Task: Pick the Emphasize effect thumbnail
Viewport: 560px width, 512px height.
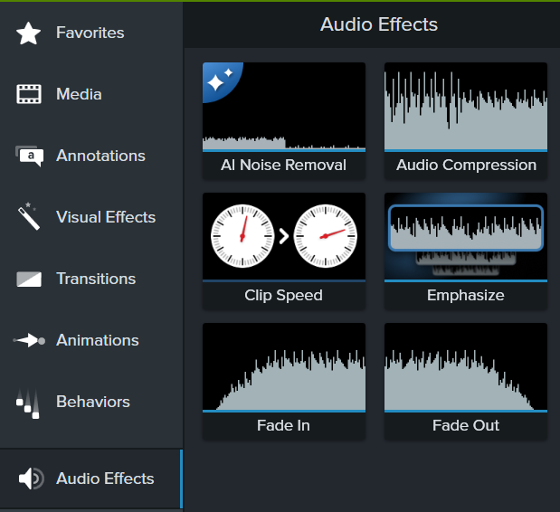Action: pyautogui.click(x=466, y=236)
